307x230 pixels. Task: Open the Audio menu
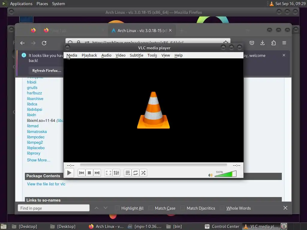(x=106, y=55)
